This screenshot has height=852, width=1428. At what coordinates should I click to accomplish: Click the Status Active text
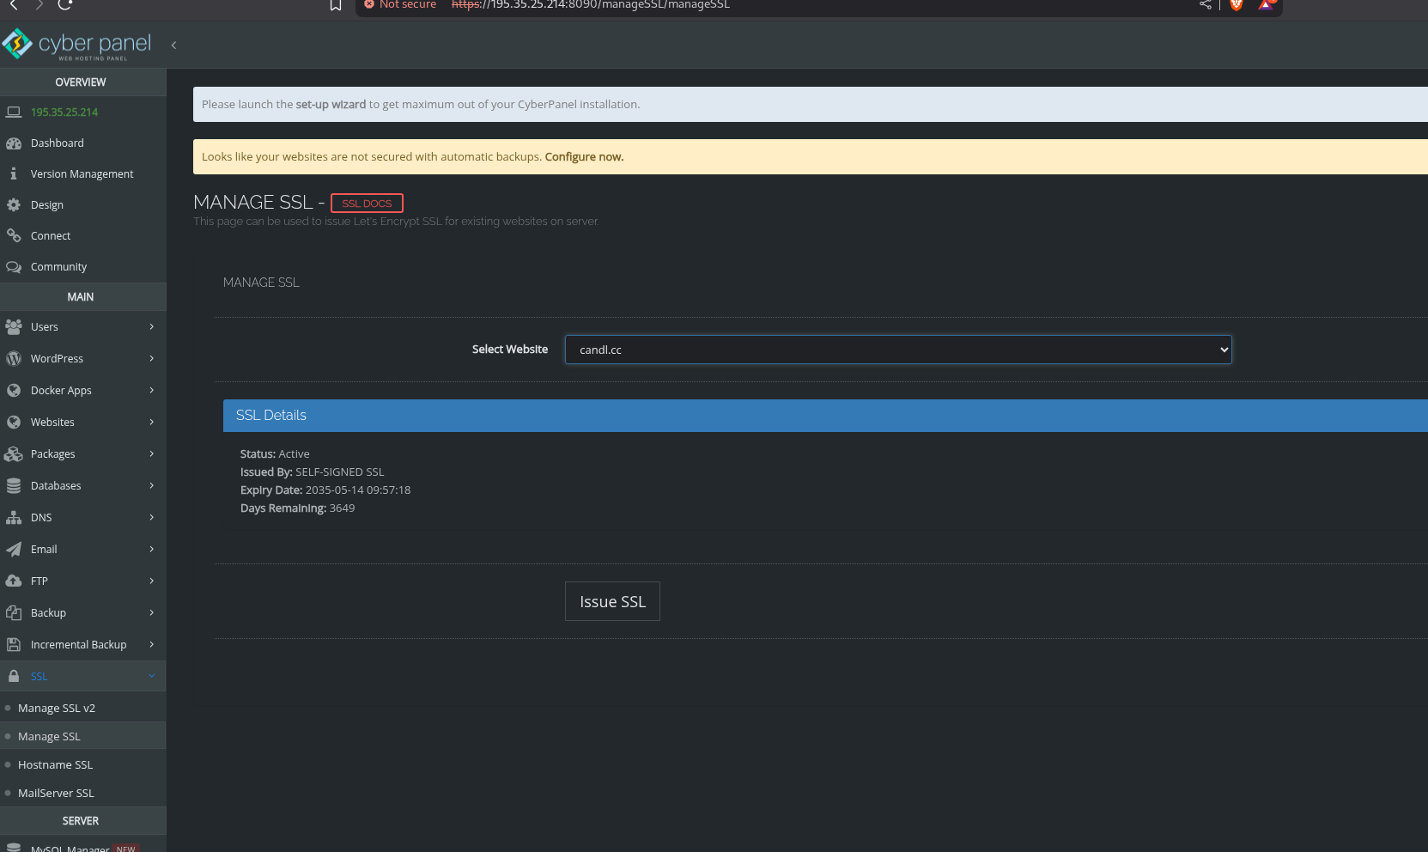275,453
